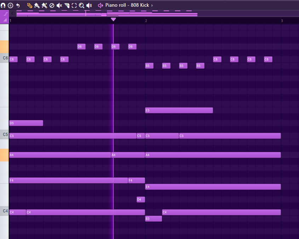The image size is (299, 239).
Task: Open the piano roll options menu icon
Action: tap(11, 5)
